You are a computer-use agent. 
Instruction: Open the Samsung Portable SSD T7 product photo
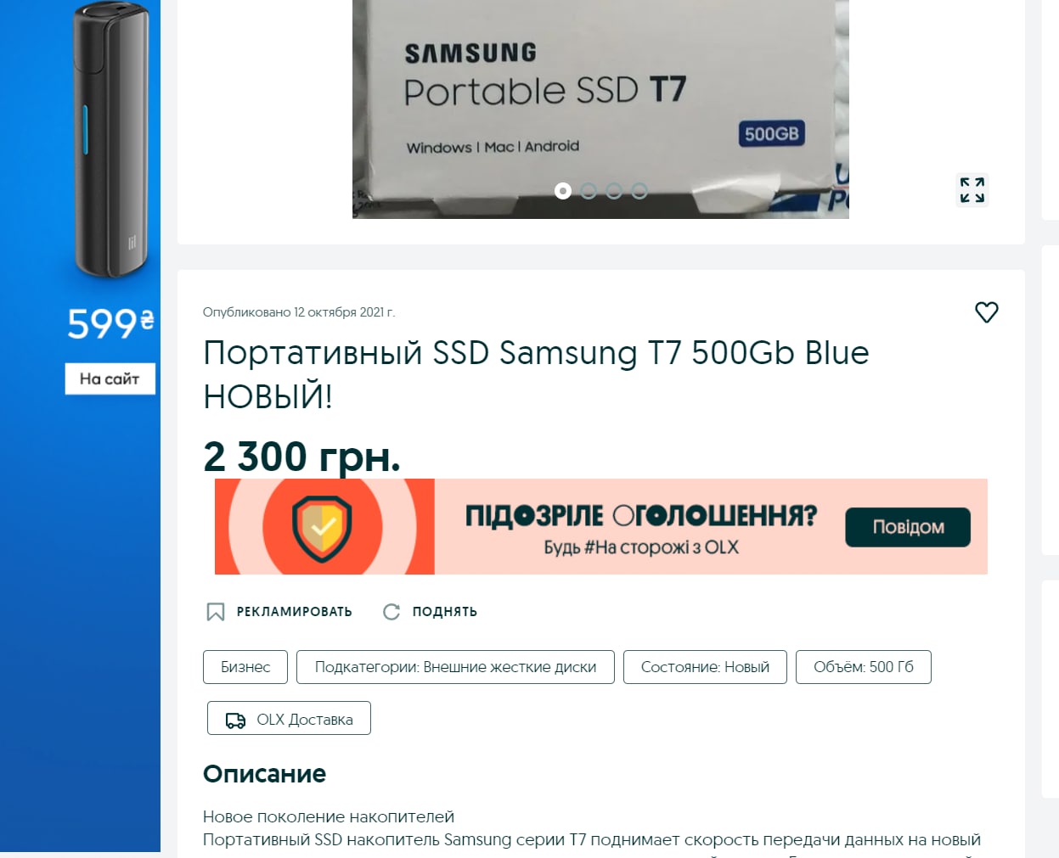pos(600,109)
